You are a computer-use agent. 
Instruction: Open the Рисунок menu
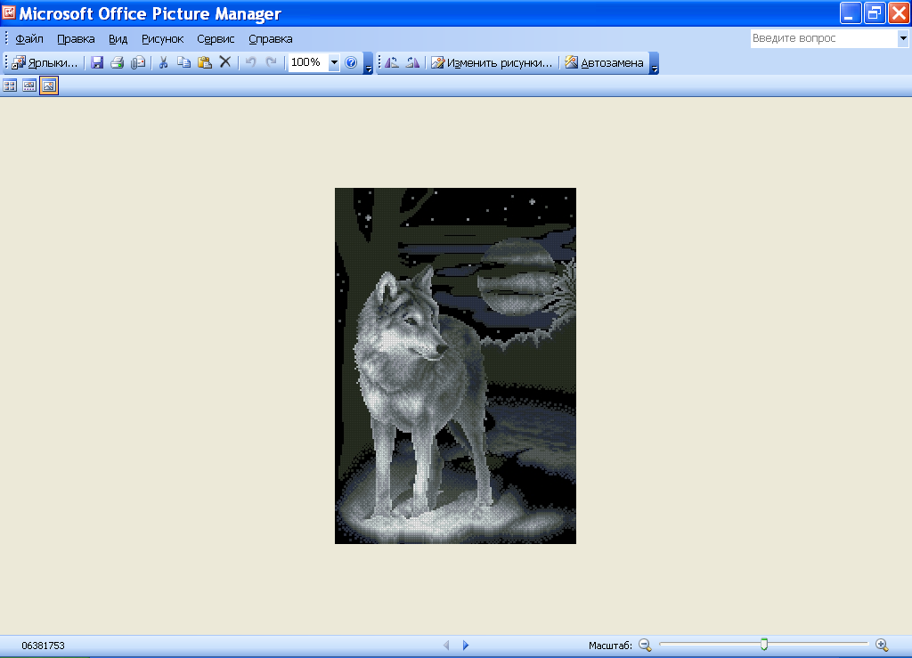162,39
